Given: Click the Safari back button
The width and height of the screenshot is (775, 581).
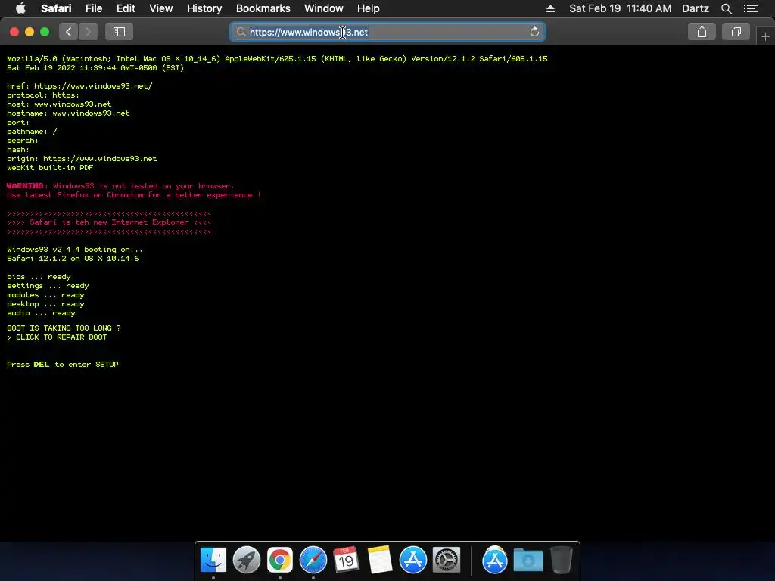Looking at the screenshot, I should tap(69, 32).
